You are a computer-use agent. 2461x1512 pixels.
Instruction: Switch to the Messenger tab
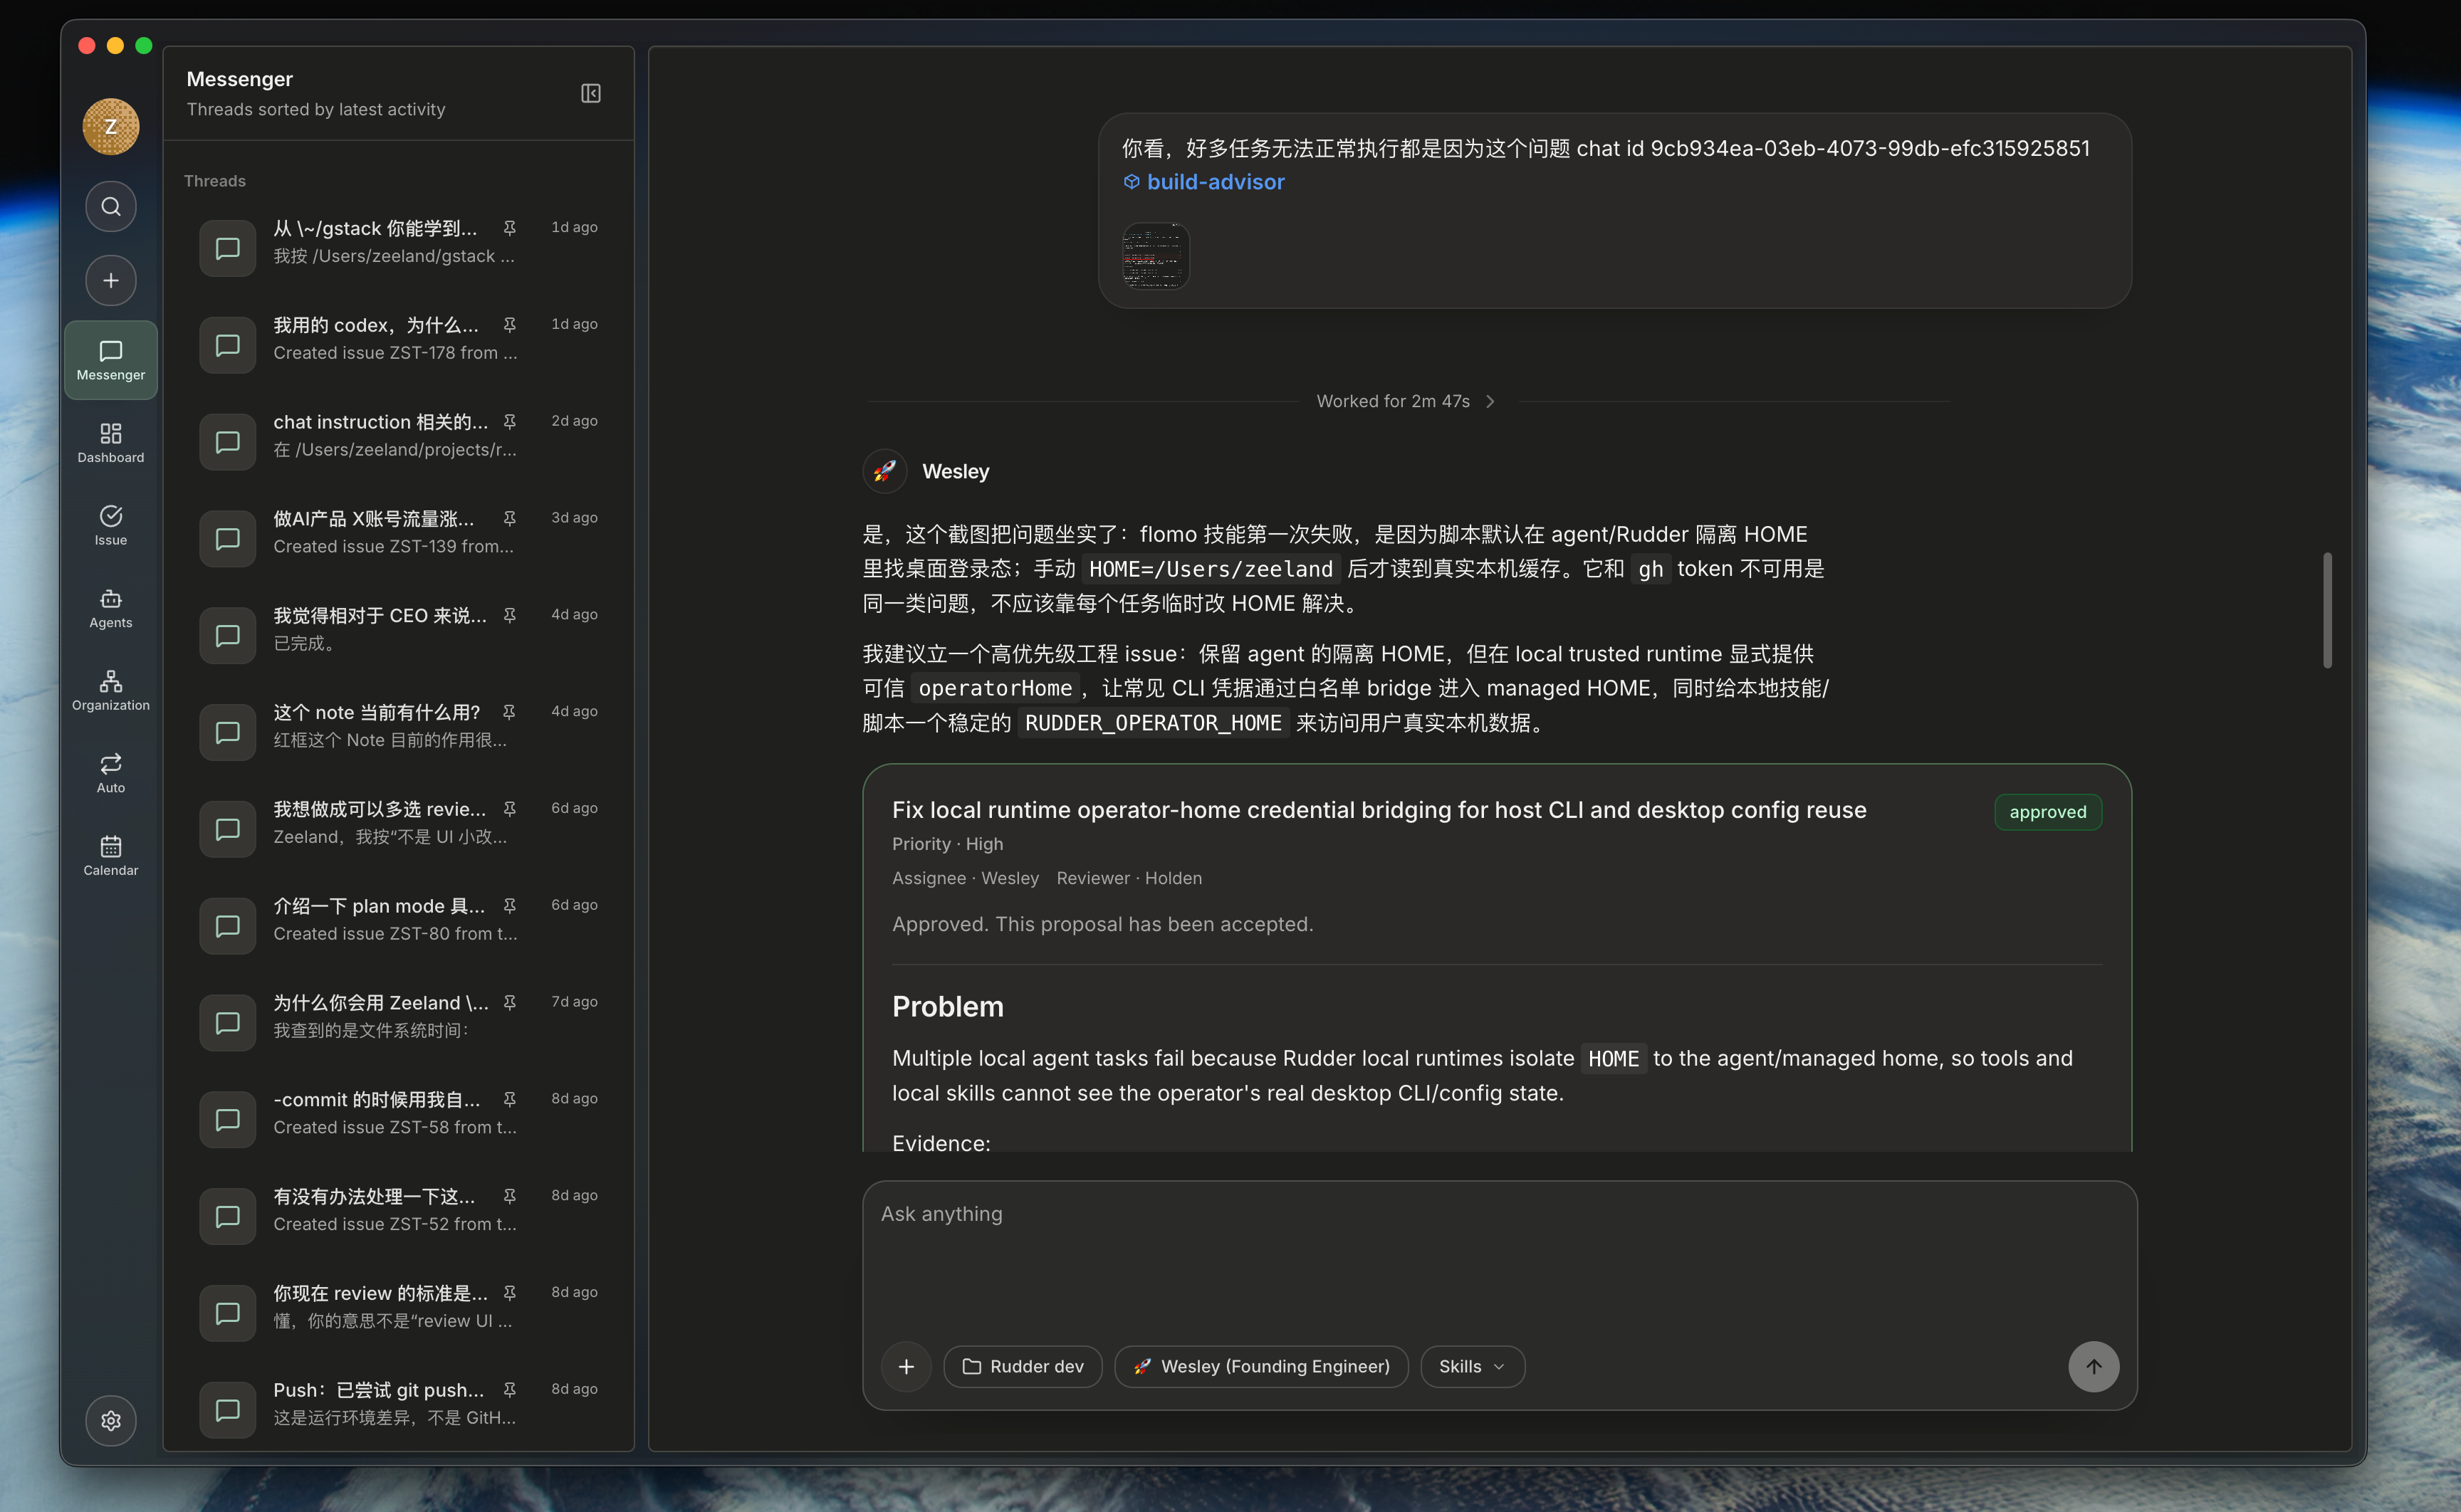click(x=111, y=360)
